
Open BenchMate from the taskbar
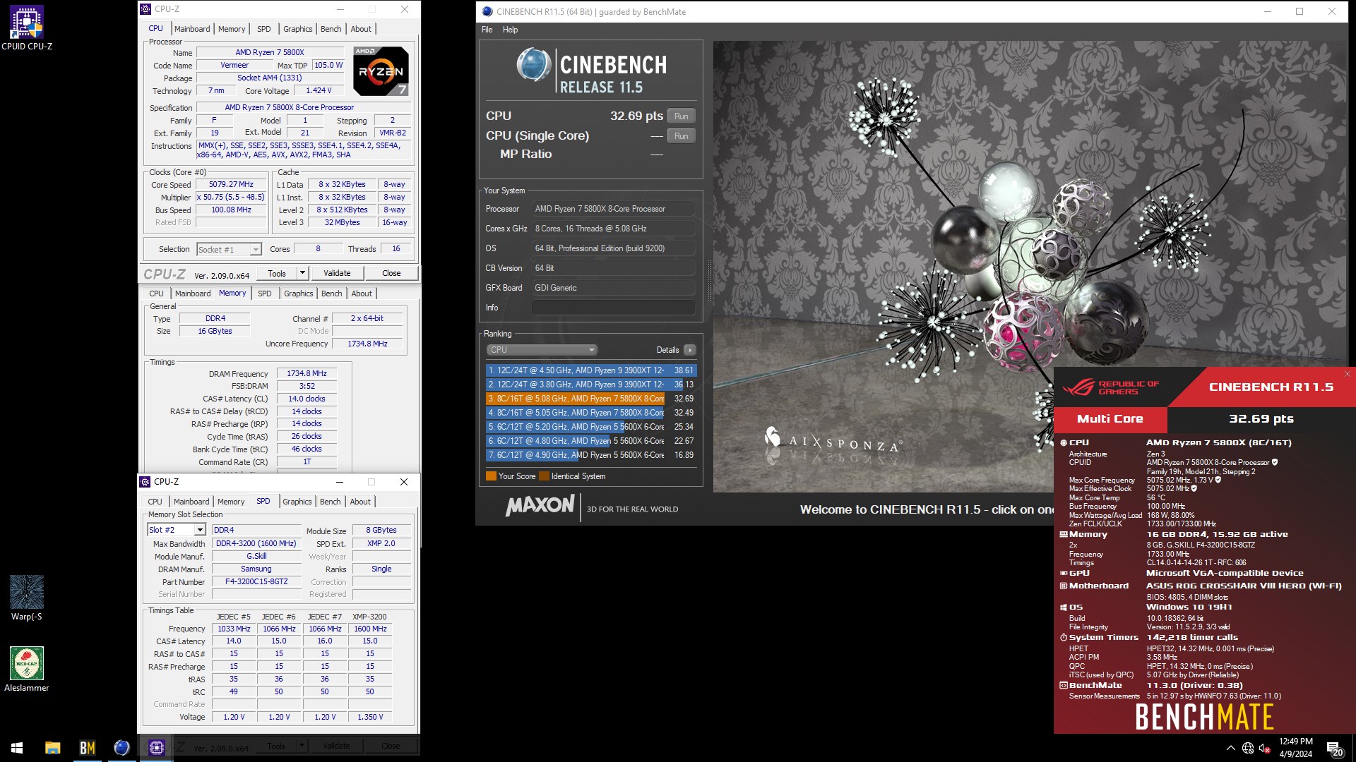(x=88, y=748)
